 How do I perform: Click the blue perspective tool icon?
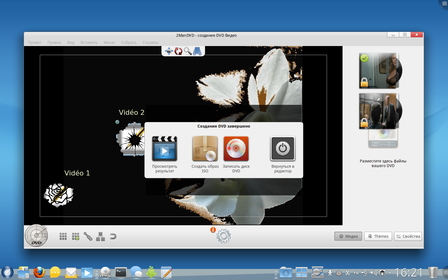(197, 51)
